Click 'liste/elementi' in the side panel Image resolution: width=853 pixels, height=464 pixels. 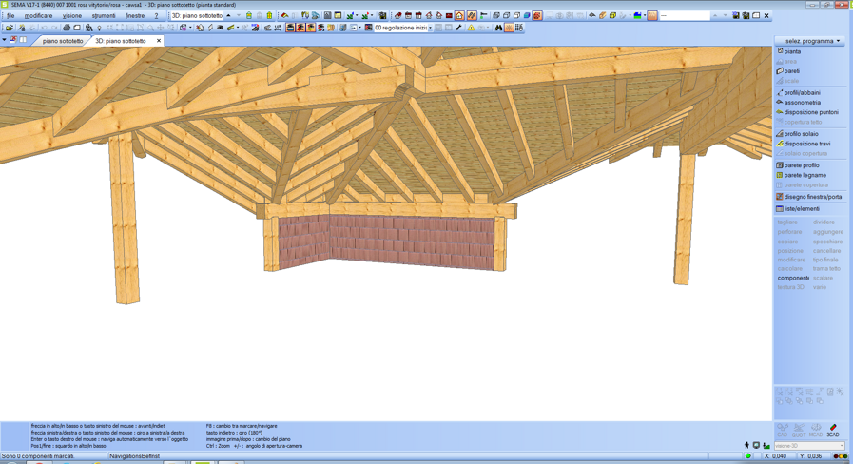click(x=801, y=208)
